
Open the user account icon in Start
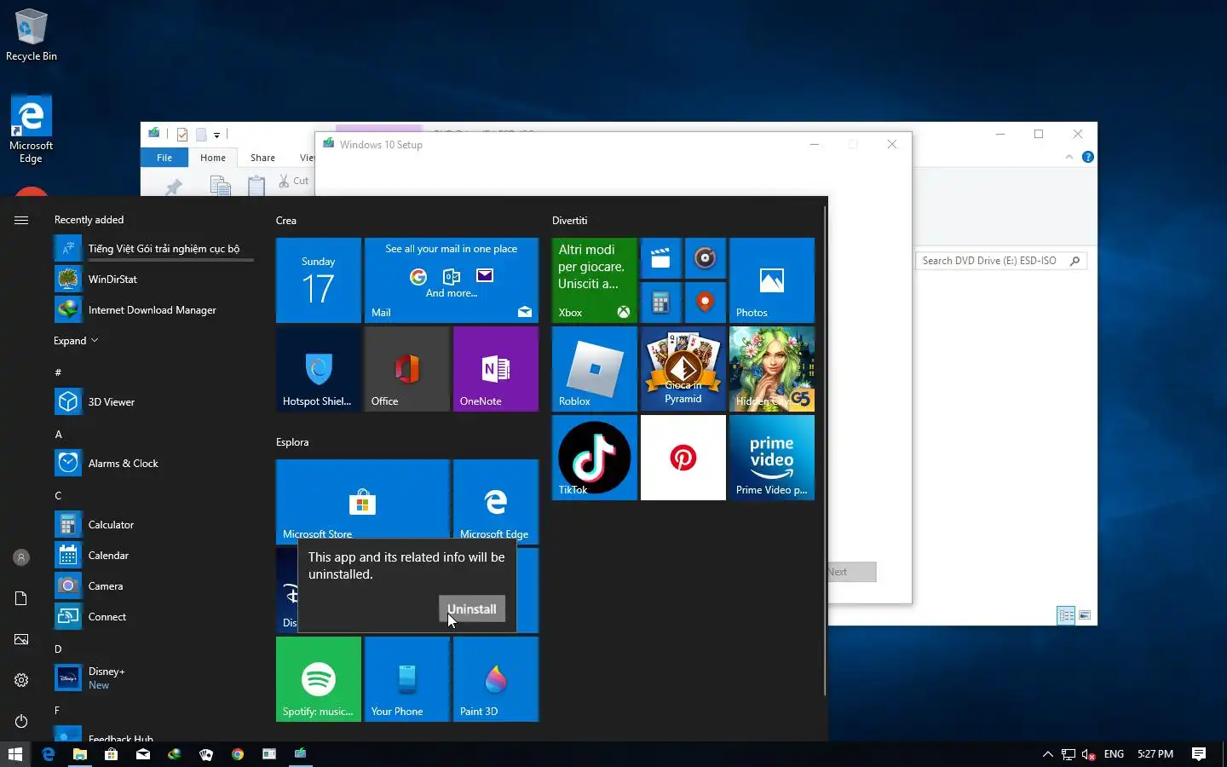click(x=21, y=557)
